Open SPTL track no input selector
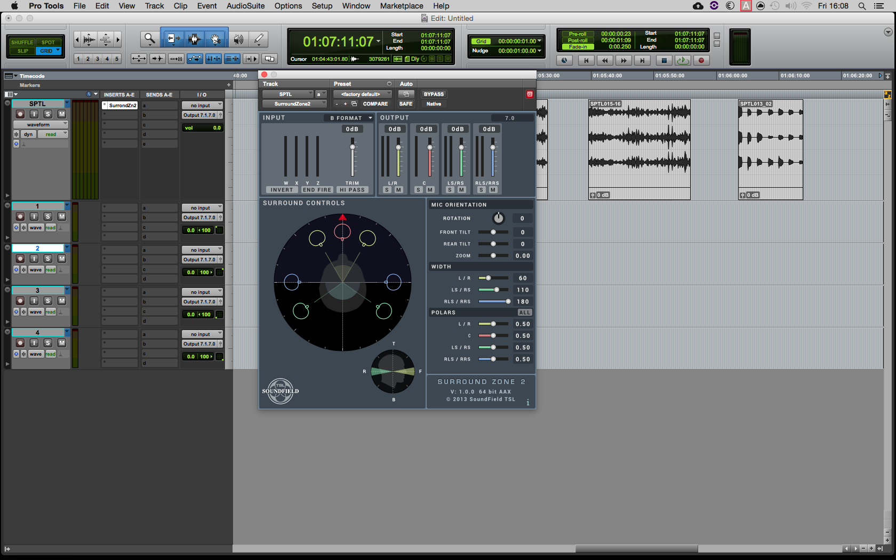The width and height of the screenshot is (896, 560). coord(202,106)
